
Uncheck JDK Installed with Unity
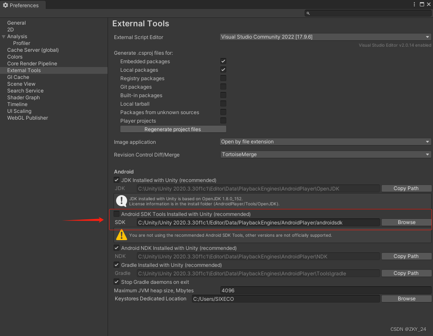point(117,180)
